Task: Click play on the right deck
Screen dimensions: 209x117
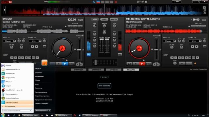Action: [142, 64]
